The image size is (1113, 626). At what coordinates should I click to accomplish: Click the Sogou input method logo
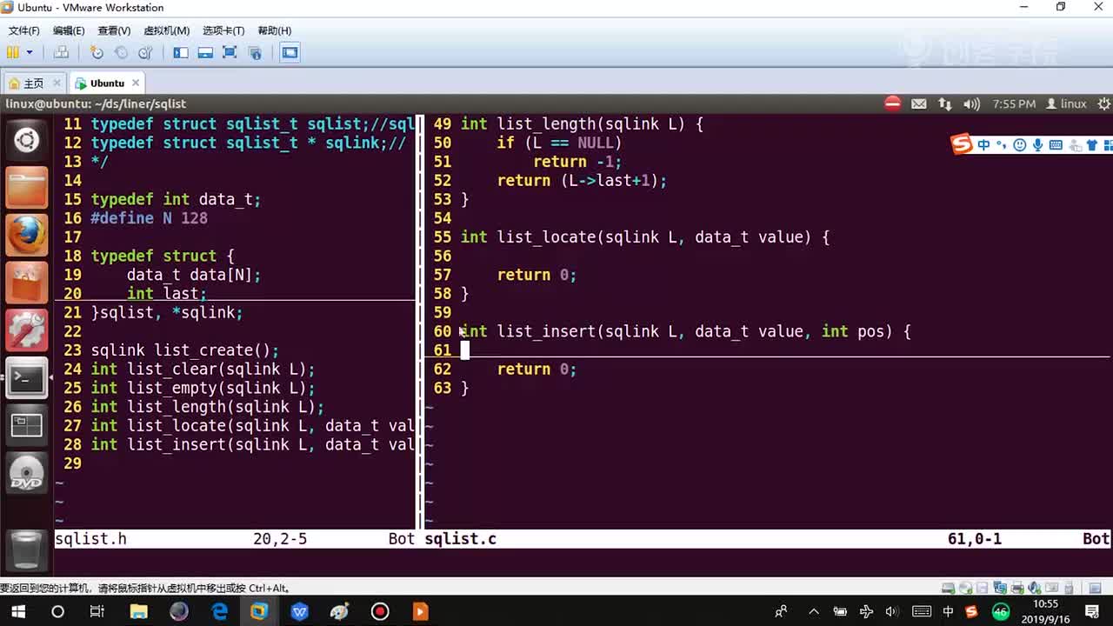962,144
